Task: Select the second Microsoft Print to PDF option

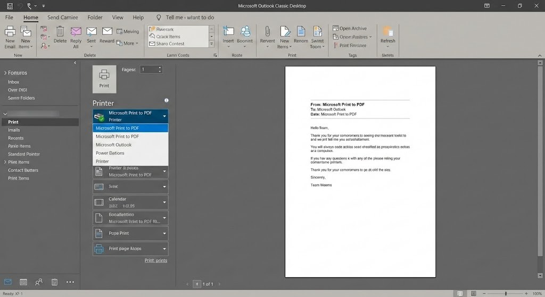Action: click(x=130, y=137)
